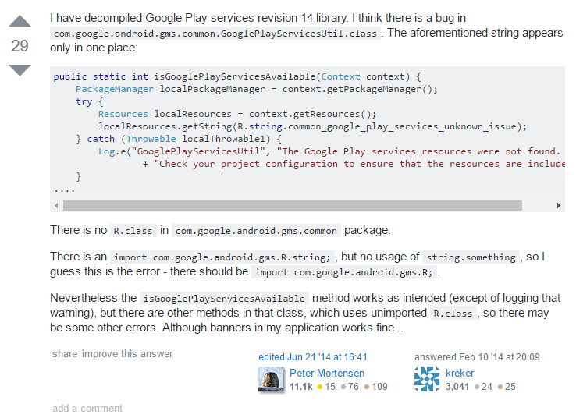
Task: Click the vote count 29
Action: tap(20, 46)
